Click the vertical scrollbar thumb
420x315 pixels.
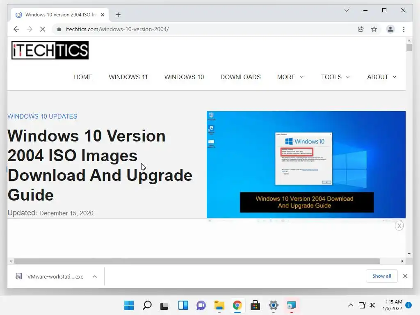[409, 48]
